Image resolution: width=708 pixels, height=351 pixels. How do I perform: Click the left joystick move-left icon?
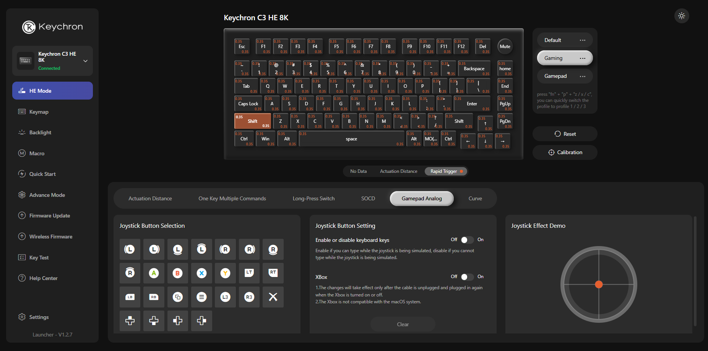click(130, 250)
